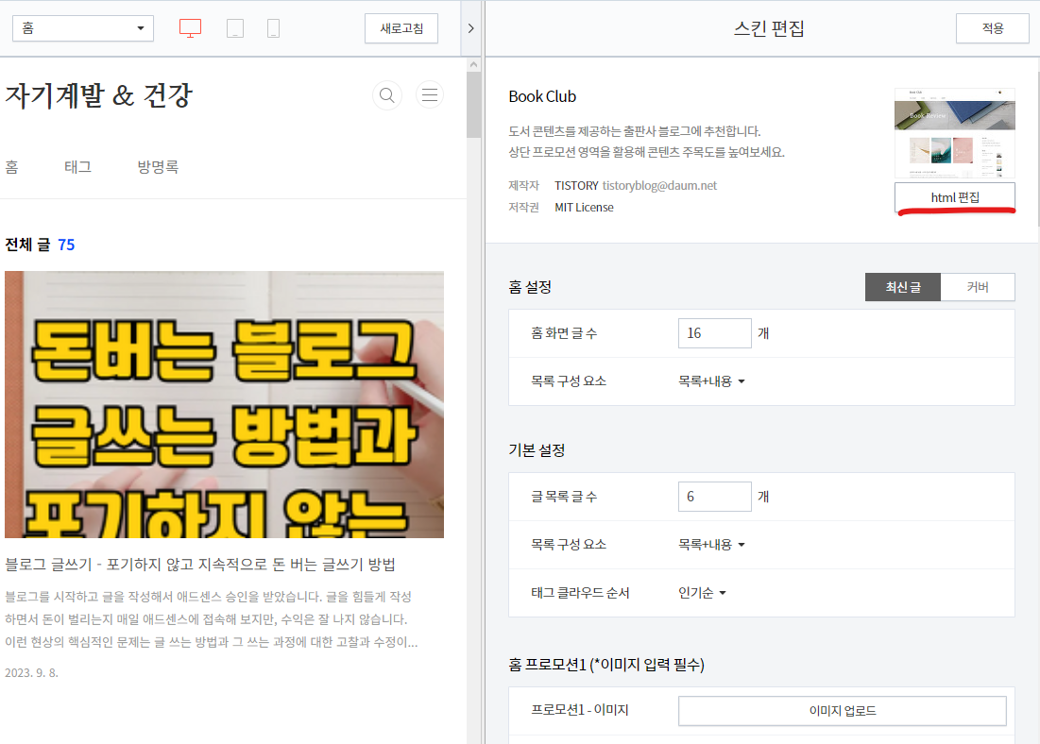
Task: Toggle 인기순 tag cloud ordering
Action: 700,593
